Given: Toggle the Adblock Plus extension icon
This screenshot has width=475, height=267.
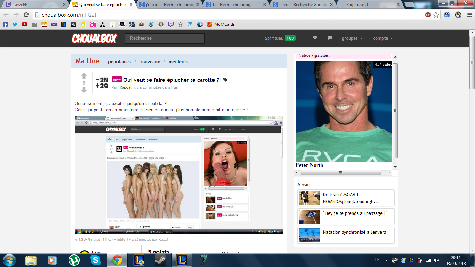Looking at the screenshot, I should 428,15.
